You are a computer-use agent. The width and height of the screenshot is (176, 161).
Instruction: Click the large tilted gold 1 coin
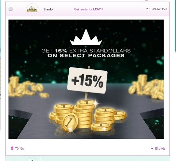[70, 122]
